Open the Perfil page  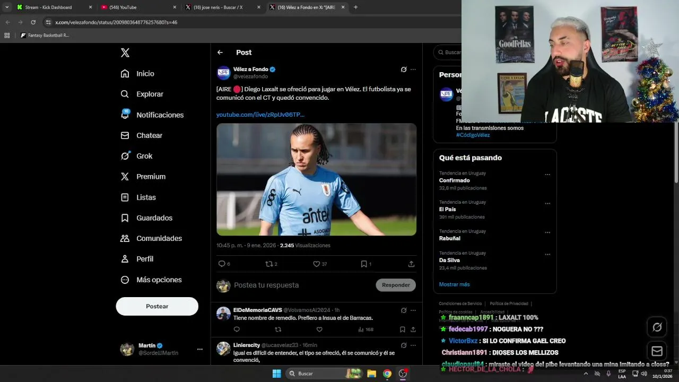click(137, 259)
